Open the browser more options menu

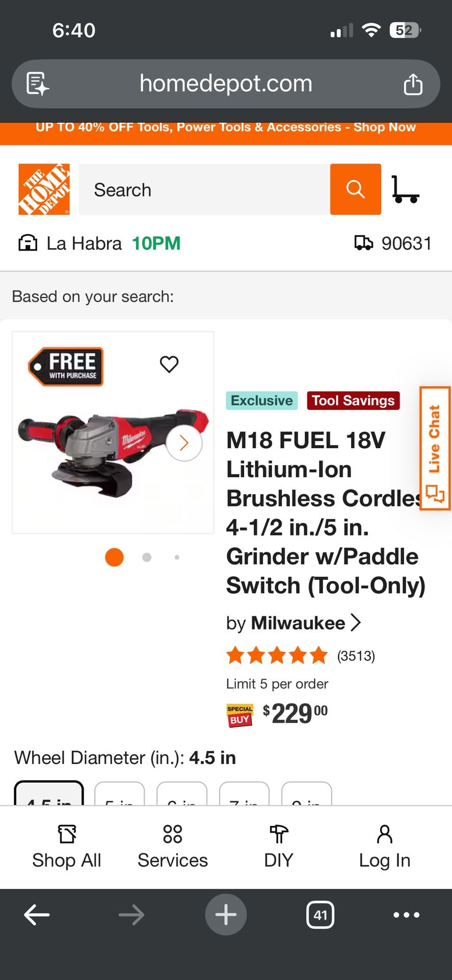click(405, 915)
